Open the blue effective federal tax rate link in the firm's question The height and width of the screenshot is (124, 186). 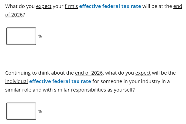(x=110, y=6)
